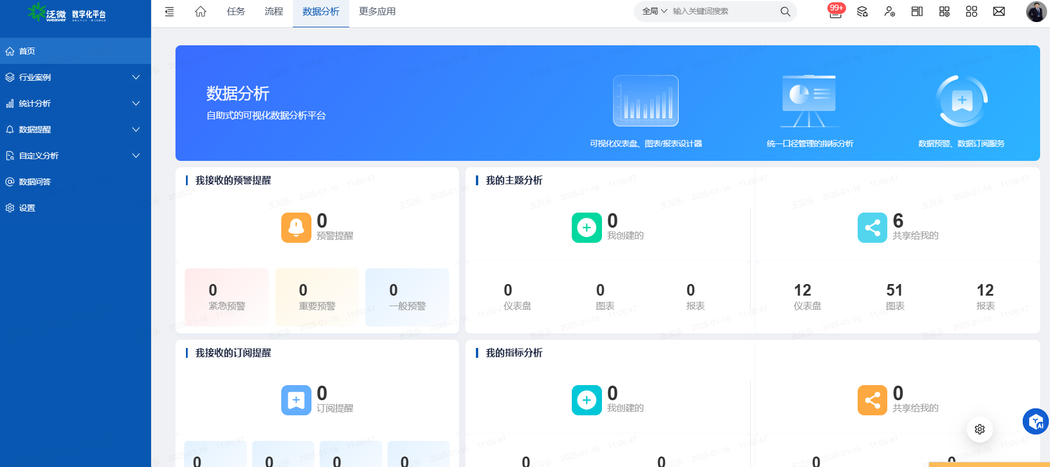The width and height of the screenshot is (1050, 467).
Task: Collapse the sidebar with the menu fold icon
Action: click(169, 12)
